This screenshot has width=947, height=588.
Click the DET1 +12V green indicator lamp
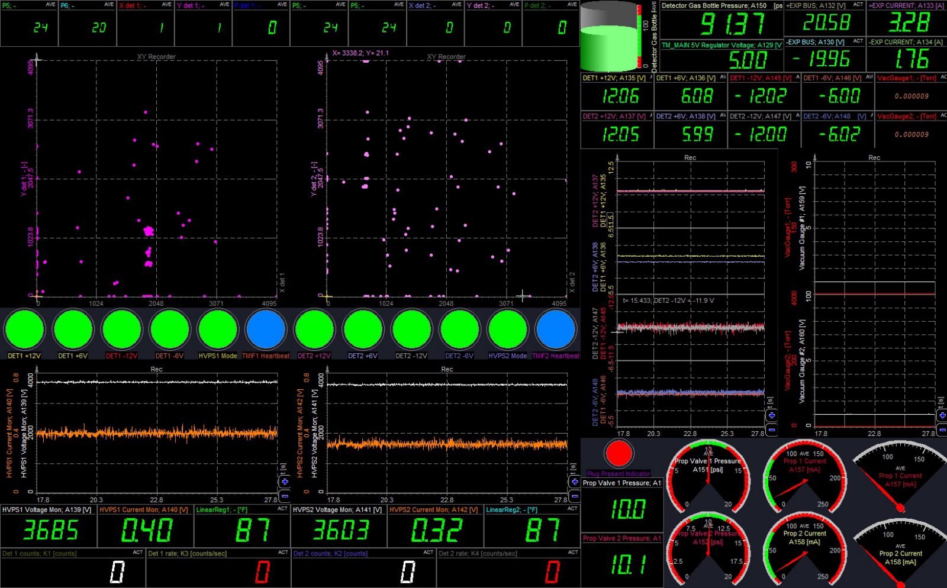(x=24, y=329)
